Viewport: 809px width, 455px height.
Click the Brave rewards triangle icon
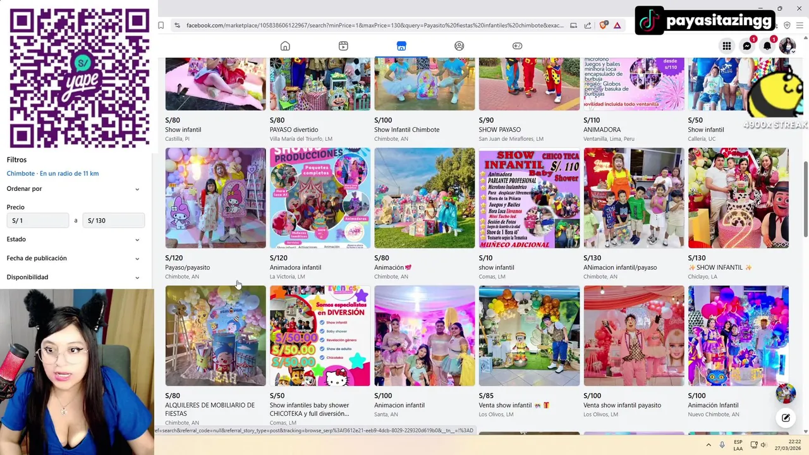tap(617, 25)
